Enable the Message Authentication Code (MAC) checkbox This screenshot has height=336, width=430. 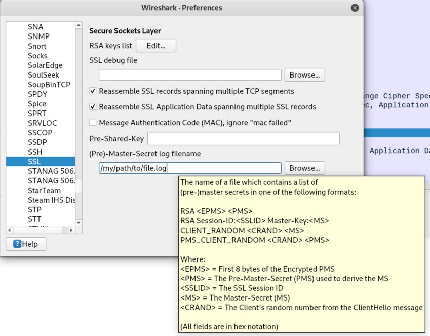92,122
